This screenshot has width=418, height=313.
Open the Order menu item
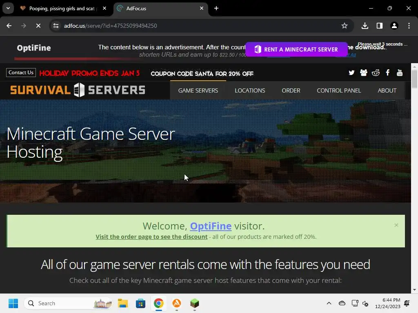pyautogui.click(x=291, y=90)
